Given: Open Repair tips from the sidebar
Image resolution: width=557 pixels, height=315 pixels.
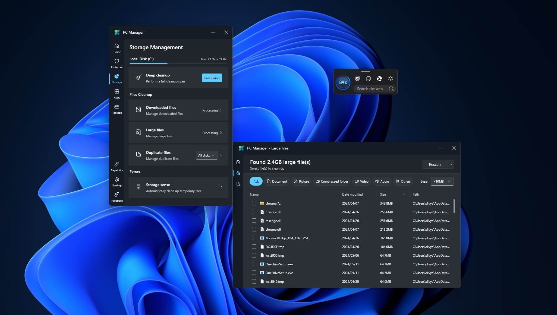Looking at the screenshot, I should (117, 166).
